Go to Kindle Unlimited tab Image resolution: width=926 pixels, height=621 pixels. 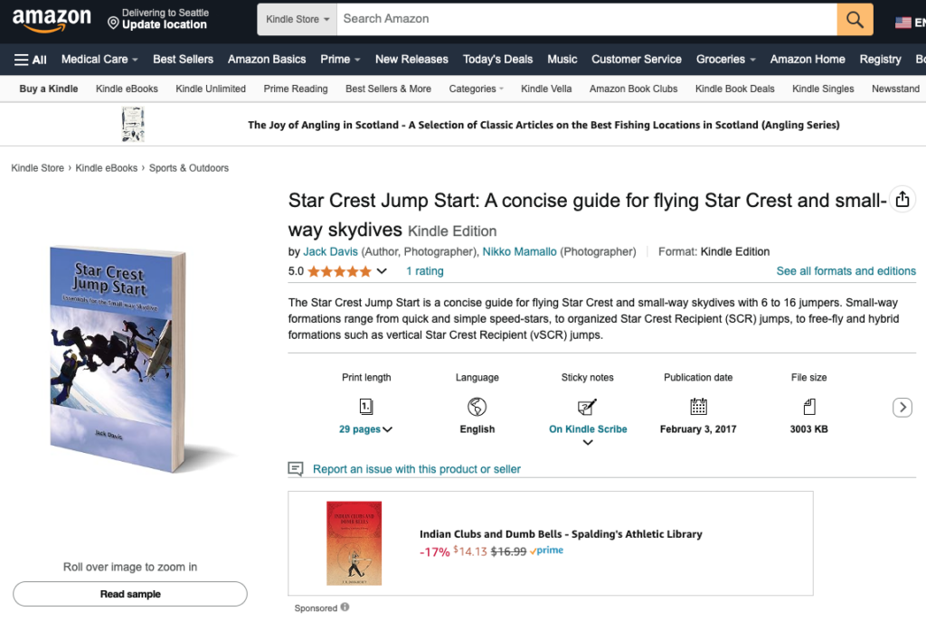pos(211,89)
